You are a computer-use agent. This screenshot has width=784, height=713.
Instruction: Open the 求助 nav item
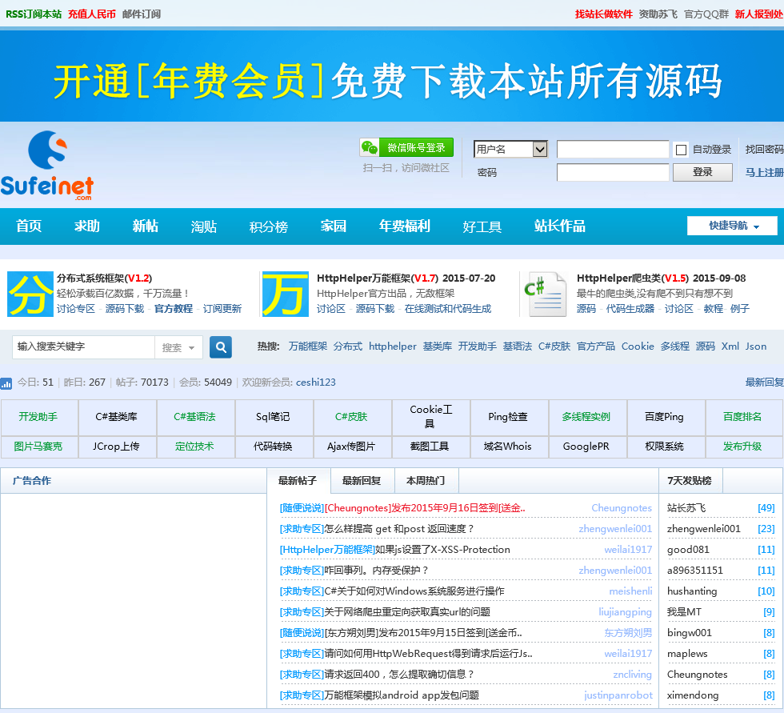pyautogui.click(x=87, y=226)
